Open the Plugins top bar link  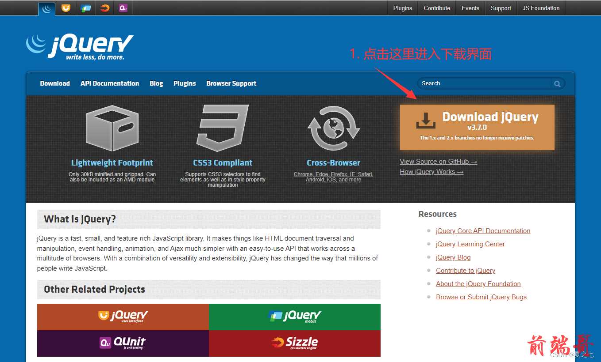click(403, 8)
